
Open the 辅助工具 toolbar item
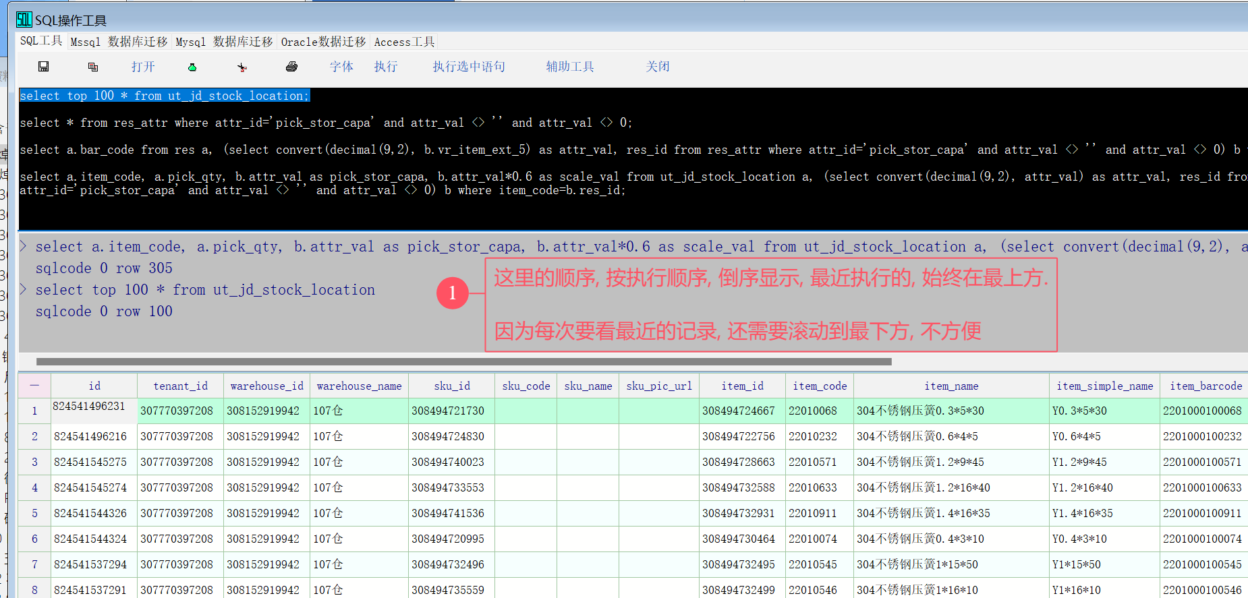[570, 66]
